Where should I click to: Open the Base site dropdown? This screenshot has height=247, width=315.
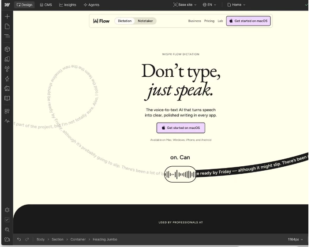tap(185, 4)
